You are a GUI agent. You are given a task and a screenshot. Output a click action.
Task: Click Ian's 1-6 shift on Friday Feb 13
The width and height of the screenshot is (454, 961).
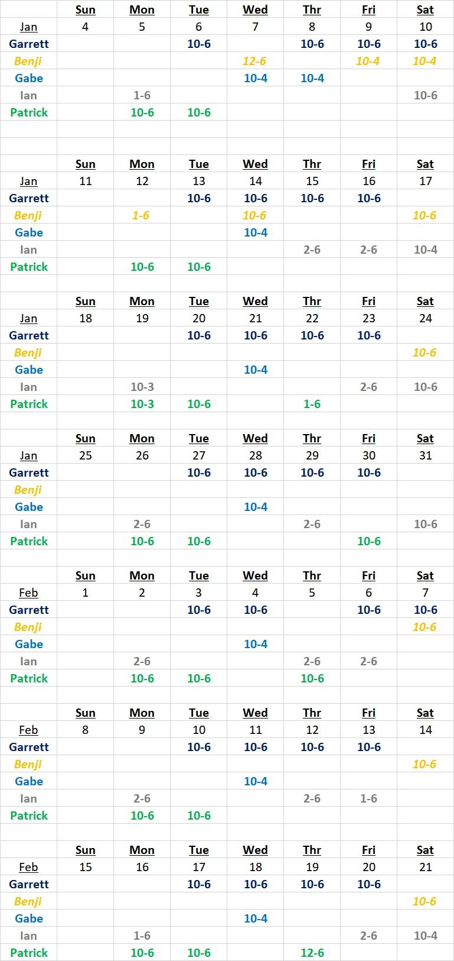368,798
